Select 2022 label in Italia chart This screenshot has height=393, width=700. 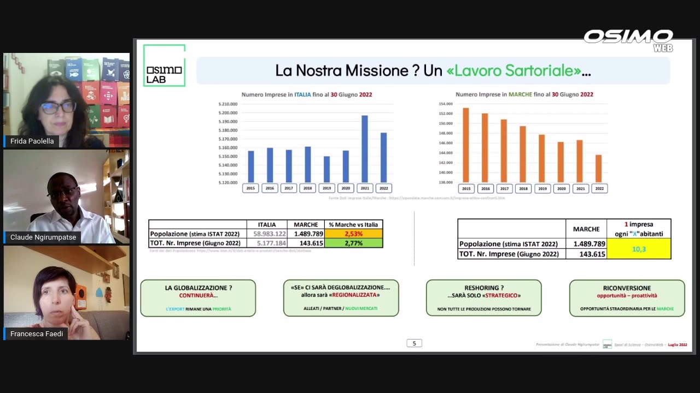[x=384, y=188]
